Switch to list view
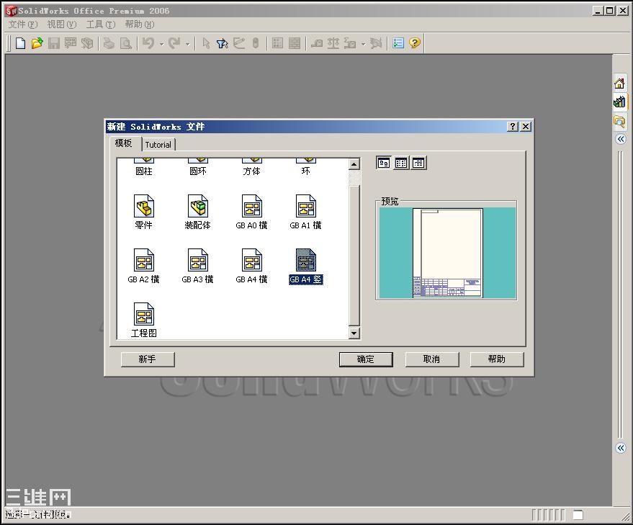This screenshot has width=633, height=525. [401, 163]
